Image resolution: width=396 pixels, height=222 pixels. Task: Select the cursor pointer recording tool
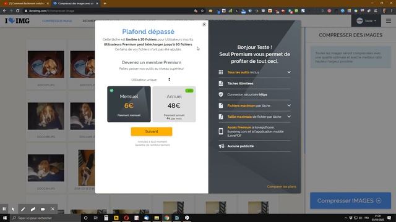coord(13,209)
